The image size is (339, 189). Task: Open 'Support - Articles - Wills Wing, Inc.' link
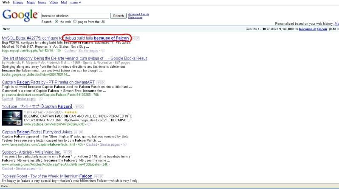[31, 152]
